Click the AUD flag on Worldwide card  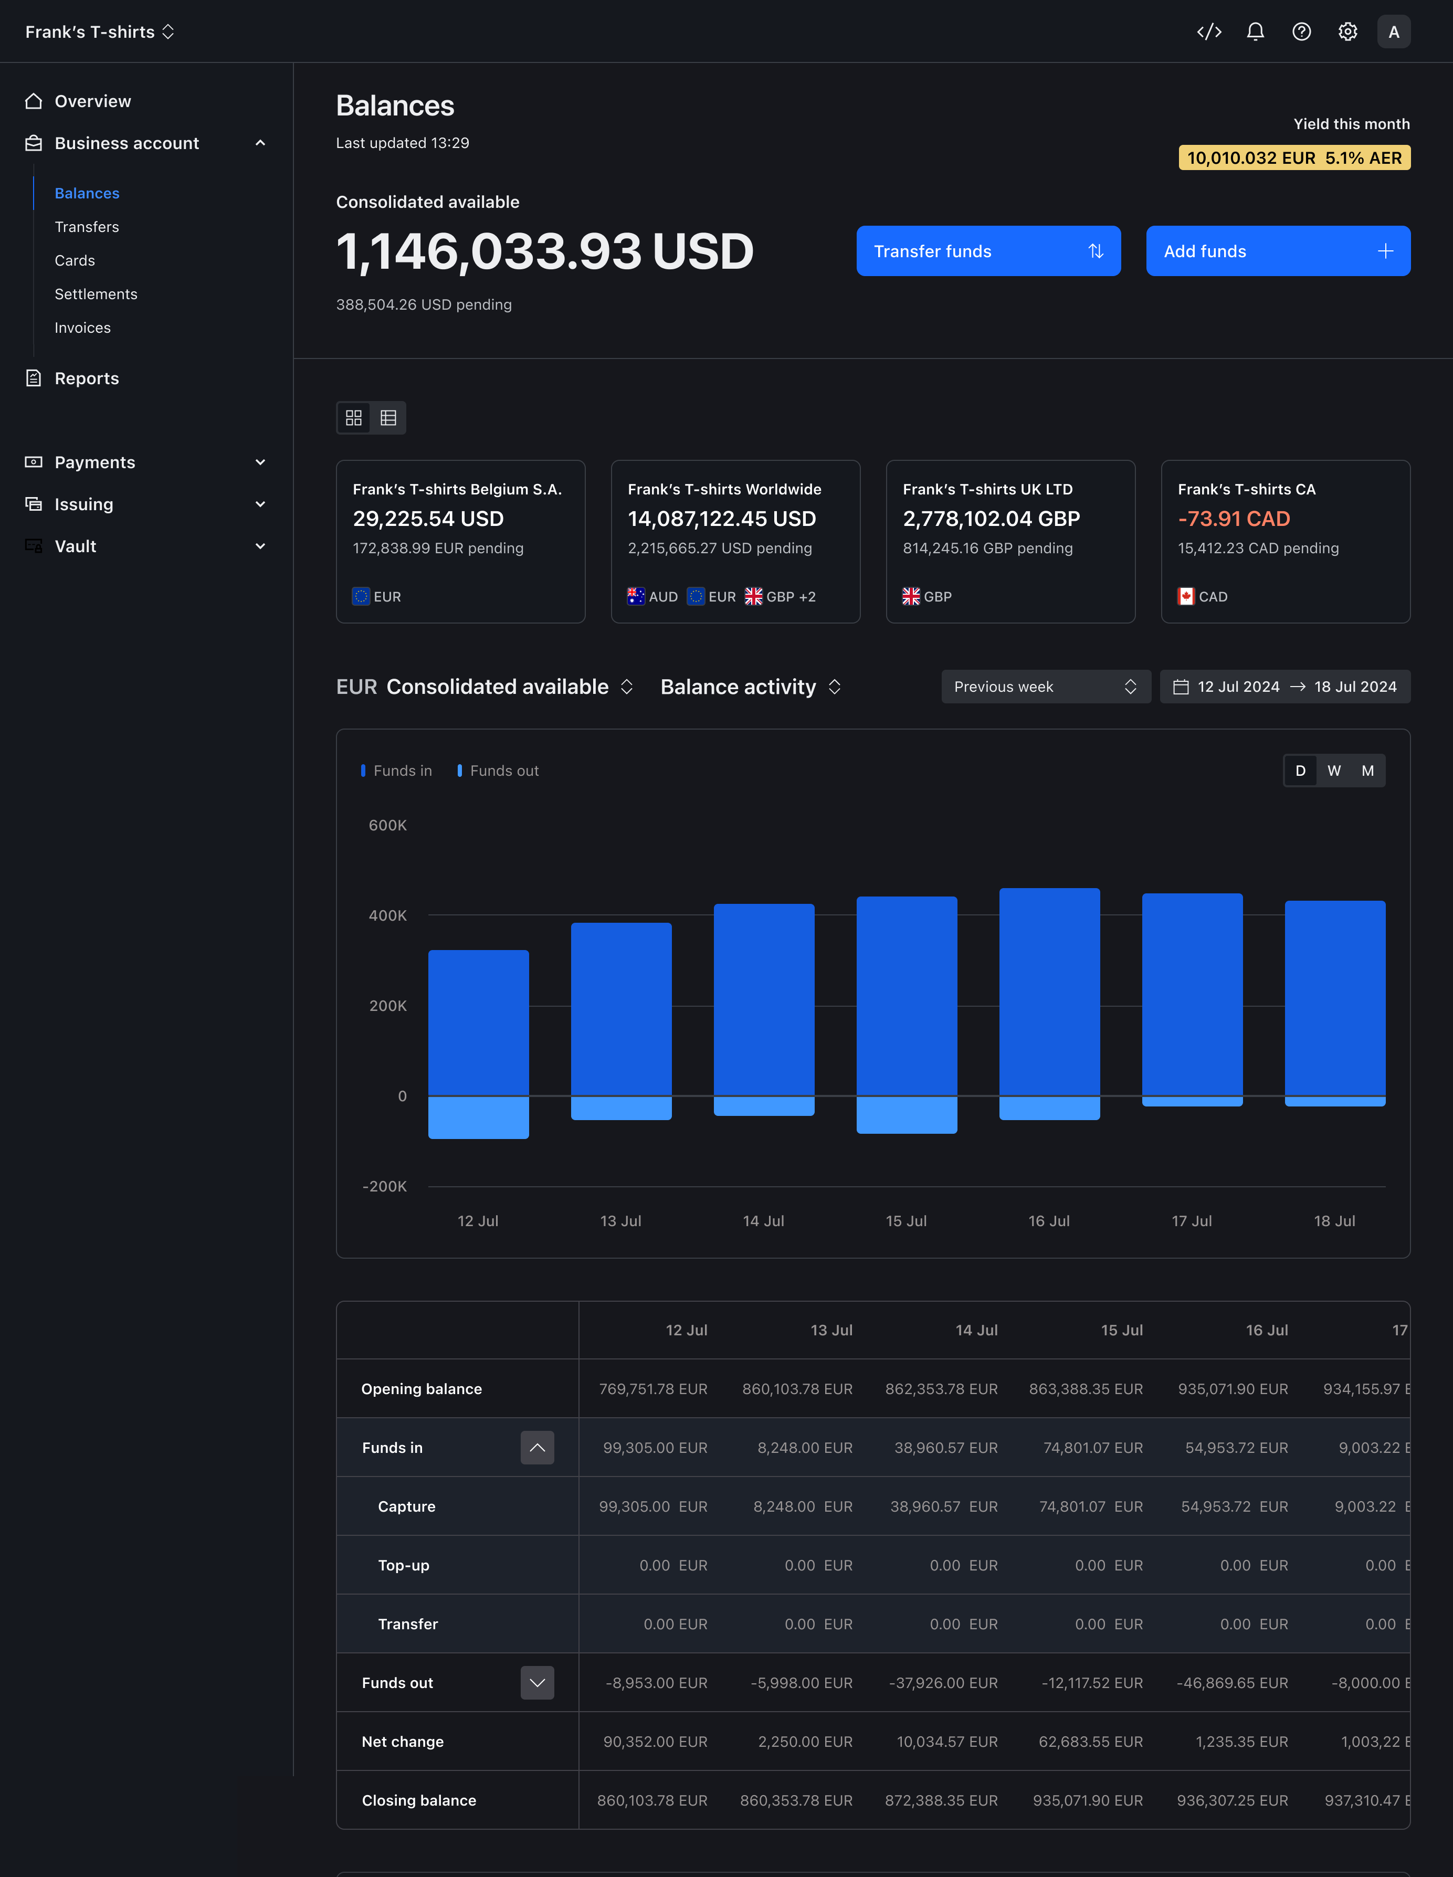tap(636, 596)
